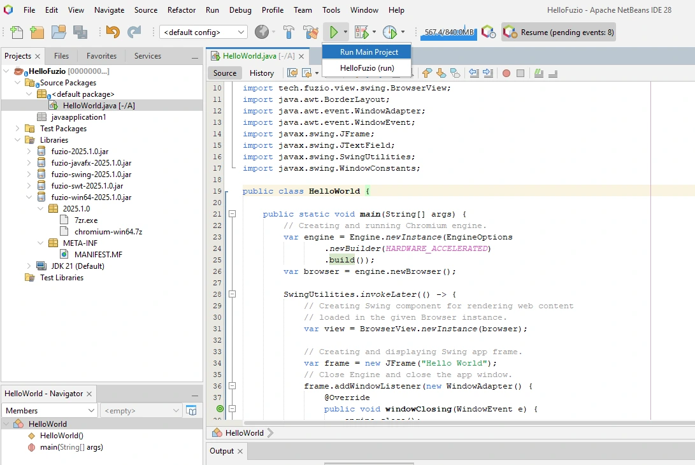Screen dimensions: 695x465
Task: Expand the Test Packages node
Action: pos(18,129)
